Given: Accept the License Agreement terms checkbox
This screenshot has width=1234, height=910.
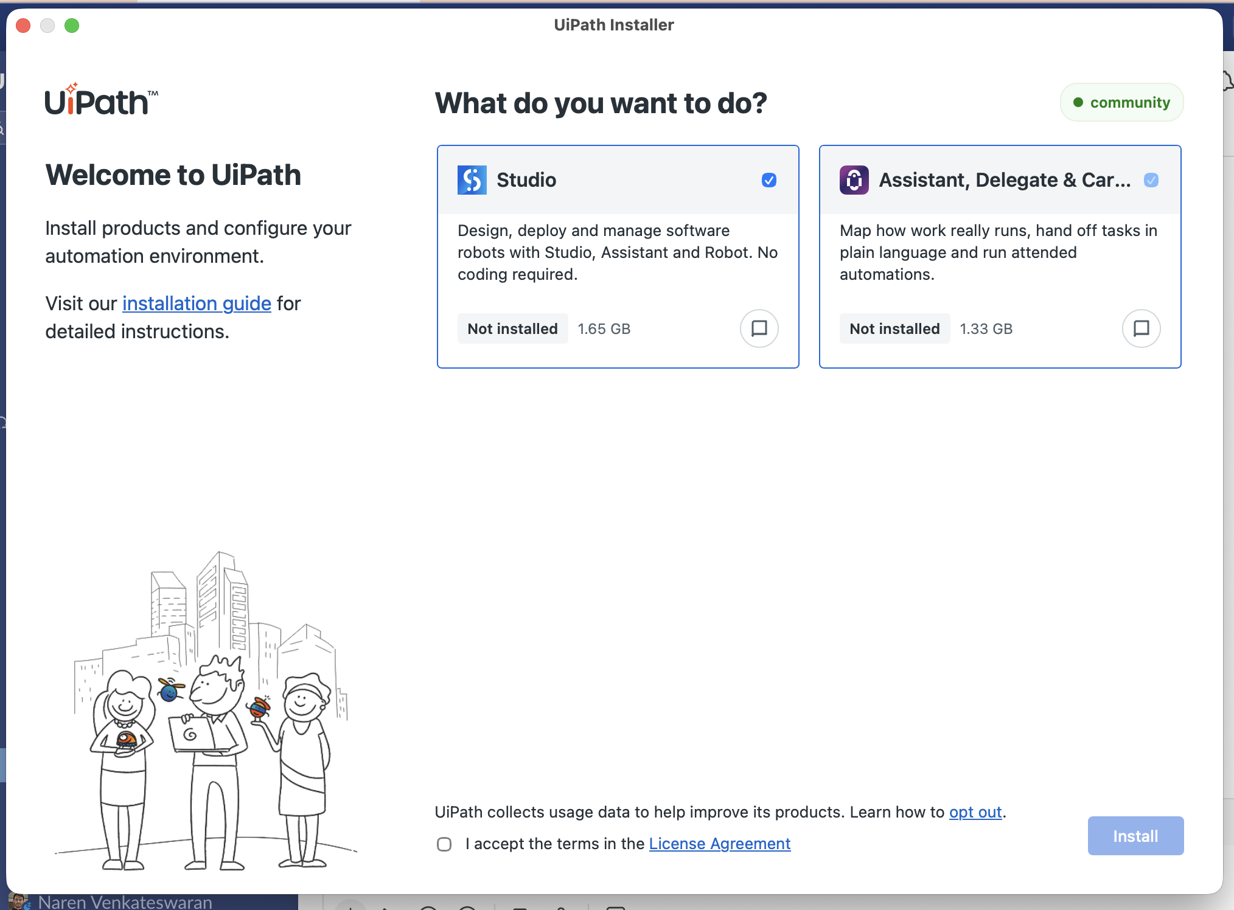Looking at the screenshot, I should 444,844.
